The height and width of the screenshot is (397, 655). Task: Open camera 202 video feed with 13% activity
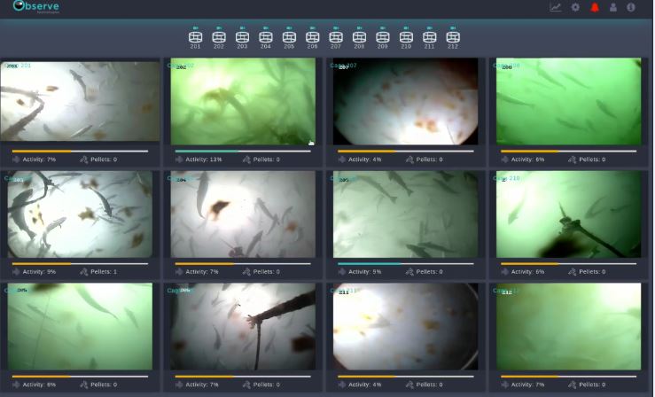pyautogui.click(x=243, y=102)
